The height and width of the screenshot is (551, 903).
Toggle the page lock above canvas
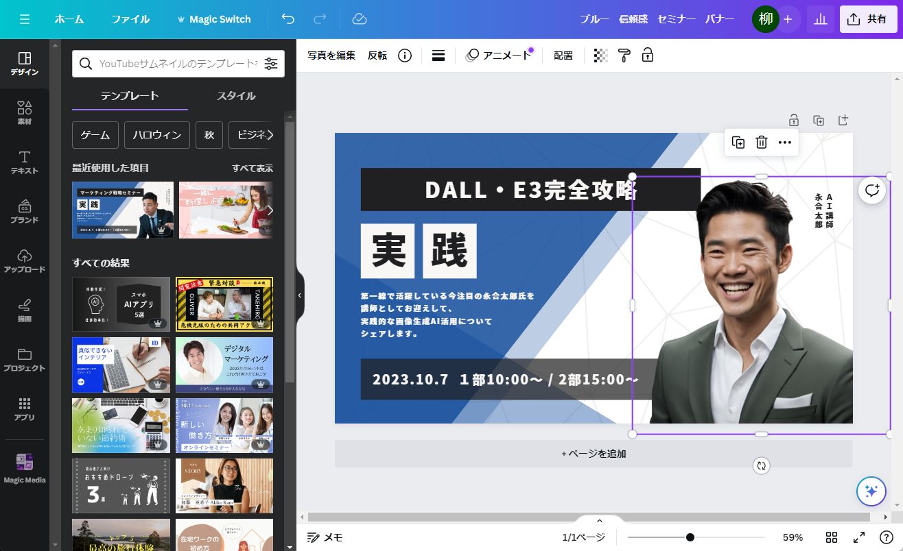pos(794,120)
